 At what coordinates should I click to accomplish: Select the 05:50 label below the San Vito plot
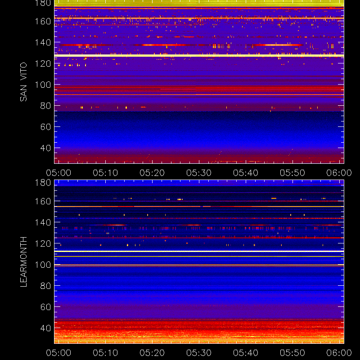[292, 173]
